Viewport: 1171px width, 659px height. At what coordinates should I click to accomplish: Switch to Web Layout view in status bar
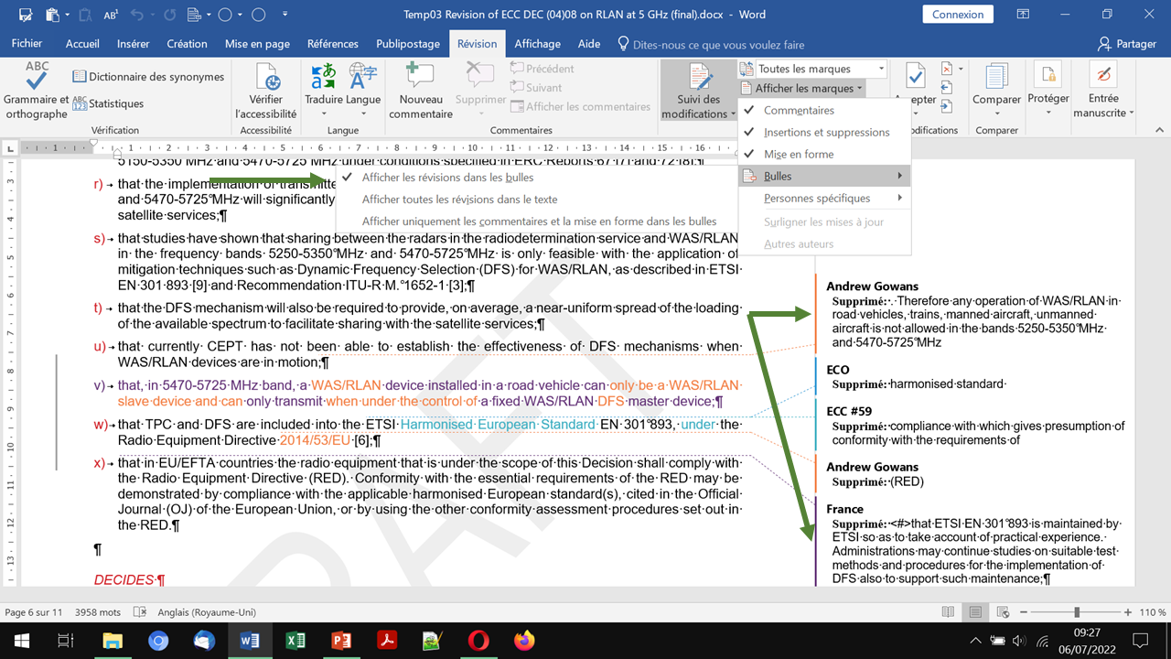(1003, 612)
